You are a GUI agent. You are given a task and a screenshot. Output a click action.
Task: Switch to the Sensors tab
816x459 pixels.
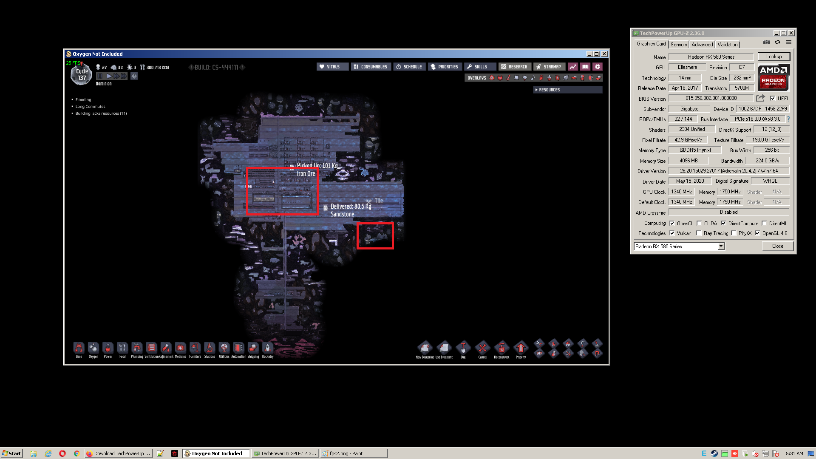pyautogui.click(x=678, y=45)
